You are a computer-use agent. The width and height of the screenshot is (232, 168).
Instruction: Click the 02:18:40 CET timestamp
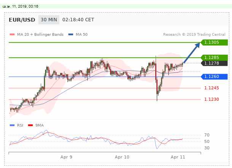point(78,20)
